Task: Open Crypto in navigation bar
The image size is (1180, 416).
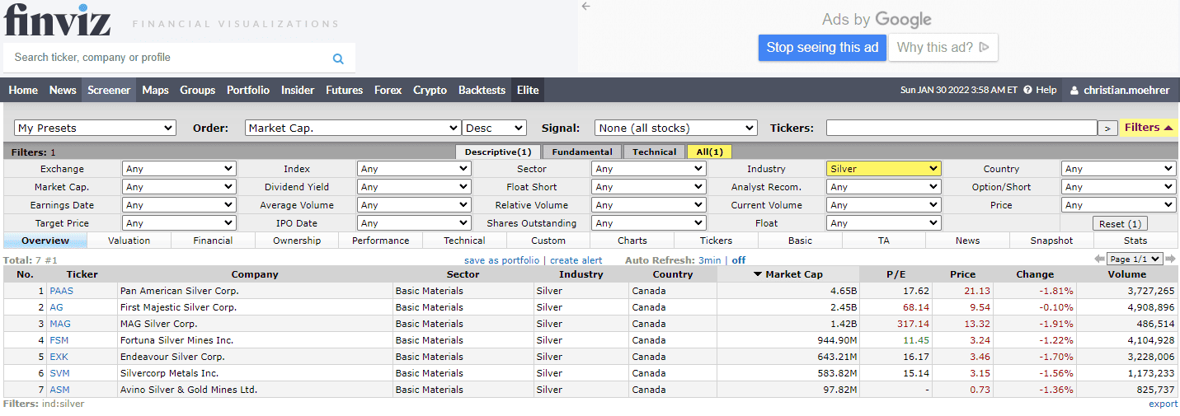Action: click(430, 91)
